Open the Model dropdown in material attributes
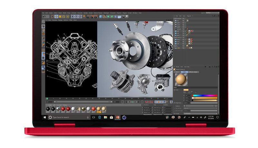Screen dimensions: 258x148 coord(200,114)
